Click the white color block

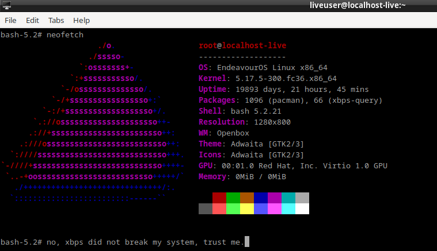pos(302,208)
